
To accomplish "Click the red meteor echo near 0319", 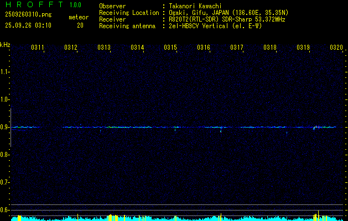I will pos(316,127).
